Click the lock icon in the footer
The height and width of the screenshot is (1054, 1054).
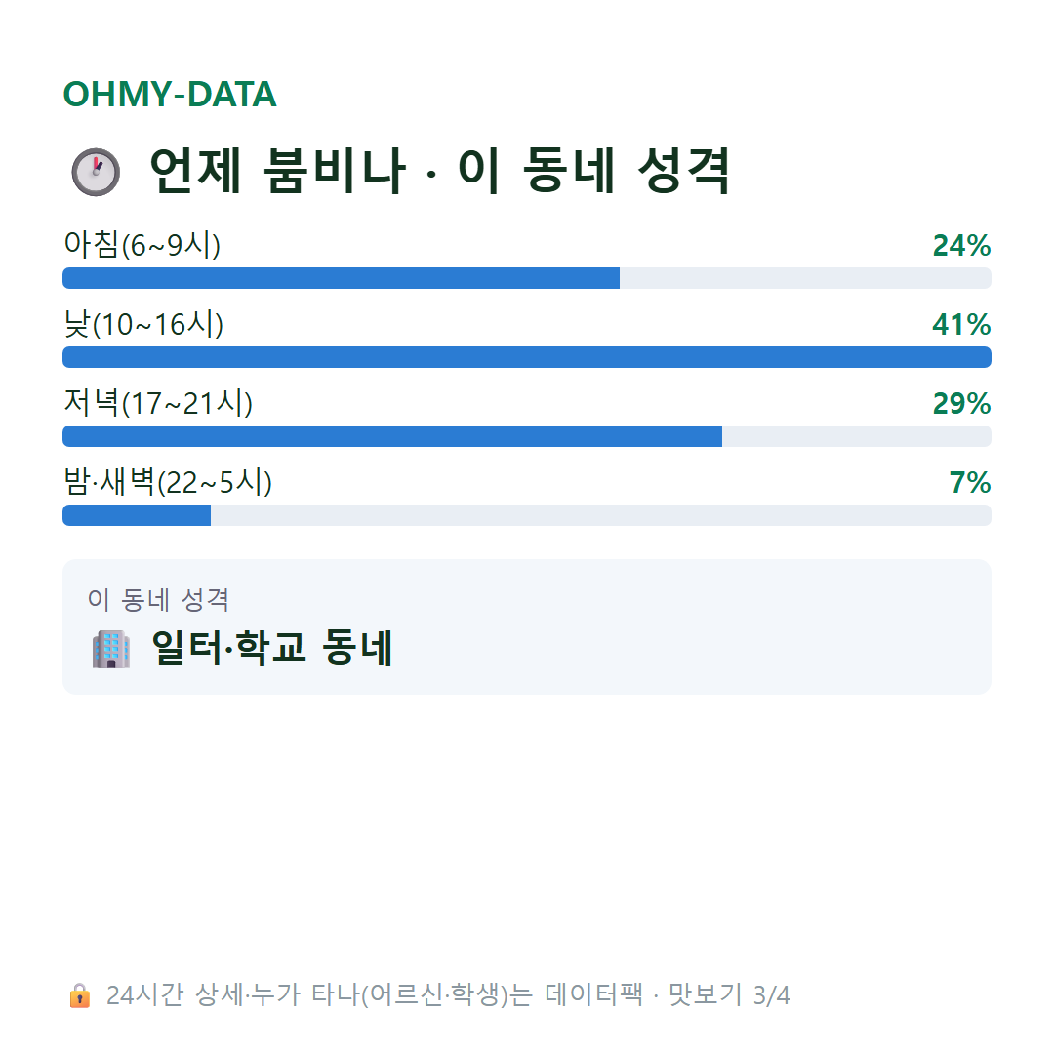[x=79, y=995]
